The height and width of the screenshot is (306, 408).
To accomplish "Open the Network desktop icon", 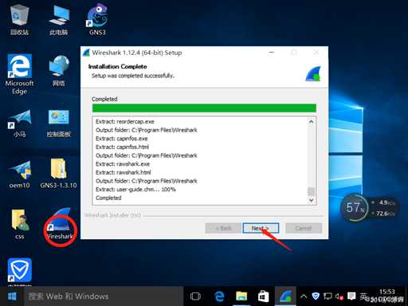I will tap(59, 71).
